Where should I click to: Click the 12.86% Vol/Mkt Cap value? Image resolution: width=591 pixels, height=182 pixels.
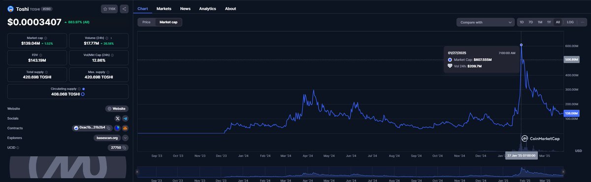pyautogui.click(x=98, y=60)
